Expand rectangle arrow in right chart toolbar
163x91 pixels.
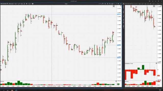coord(155,4)
